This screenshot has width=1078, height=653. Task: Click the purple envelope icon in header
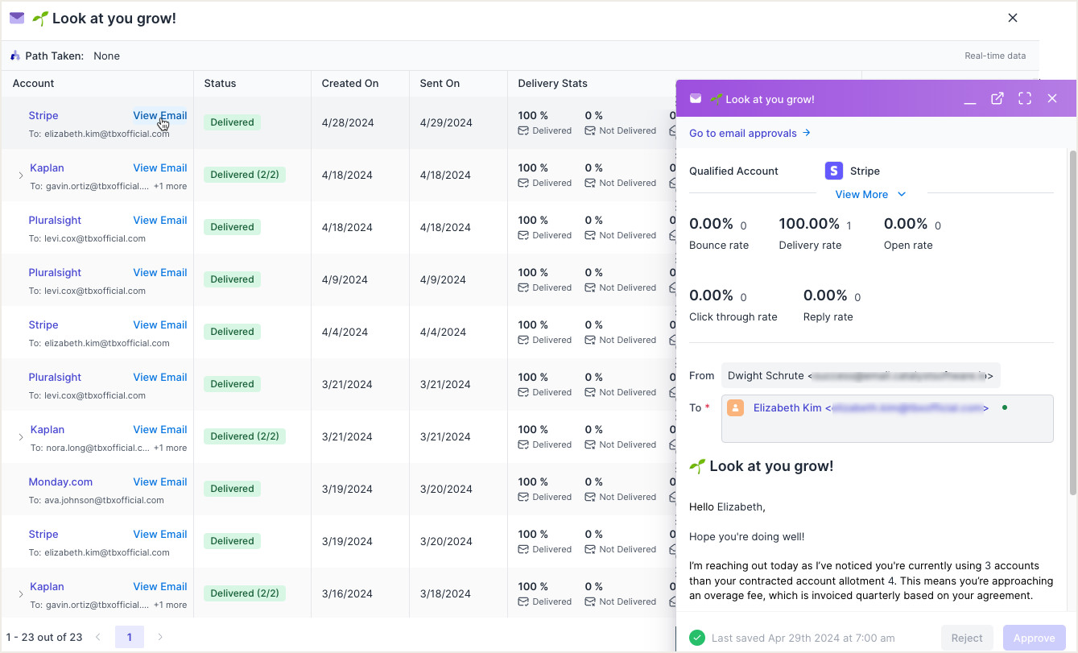(17, 19)
